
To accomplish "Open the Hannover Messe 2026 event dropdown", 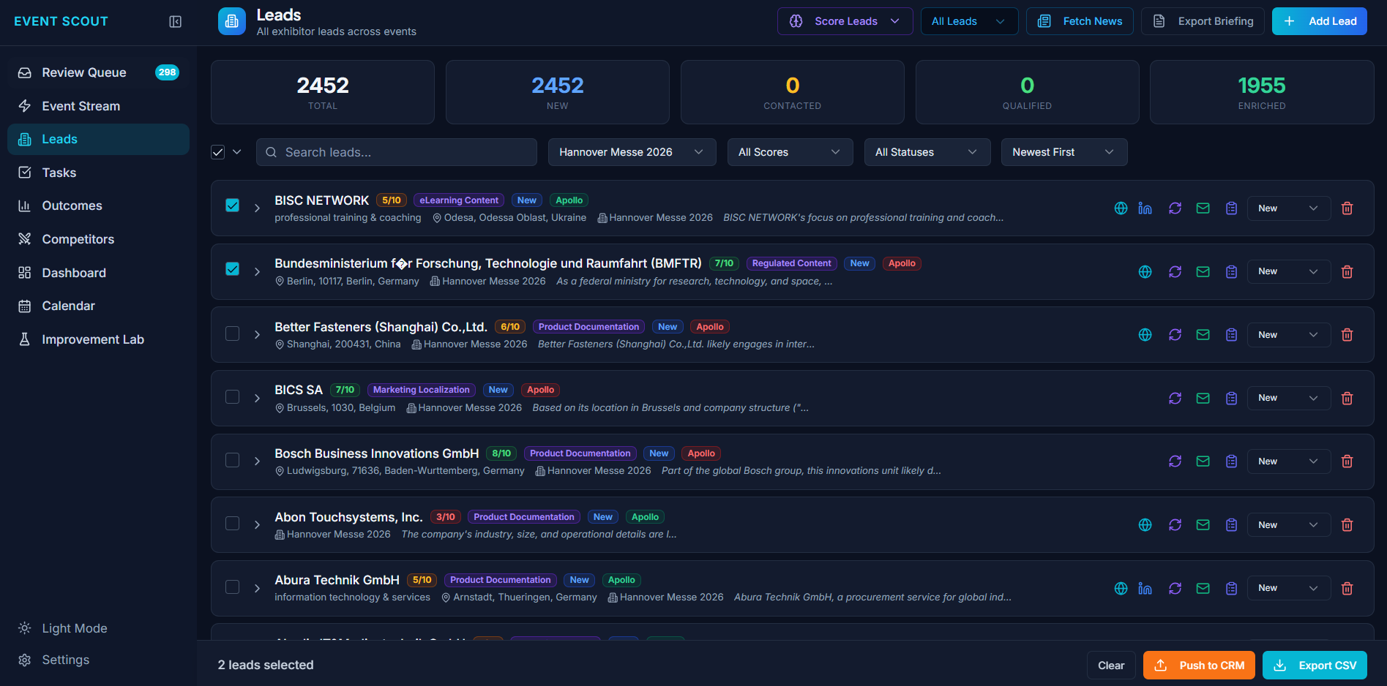I will point(632,152).
